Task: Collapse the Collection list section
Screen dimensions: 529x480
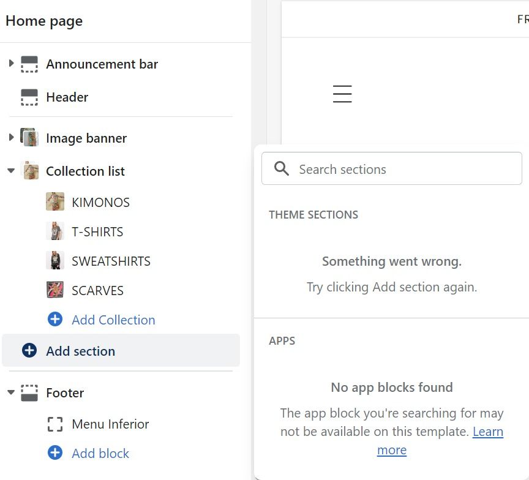Action: click(x=11, y=171)
